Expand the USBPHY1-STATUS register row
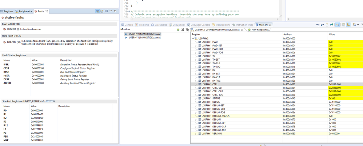363x146 pixels. [x=196, y=98]
